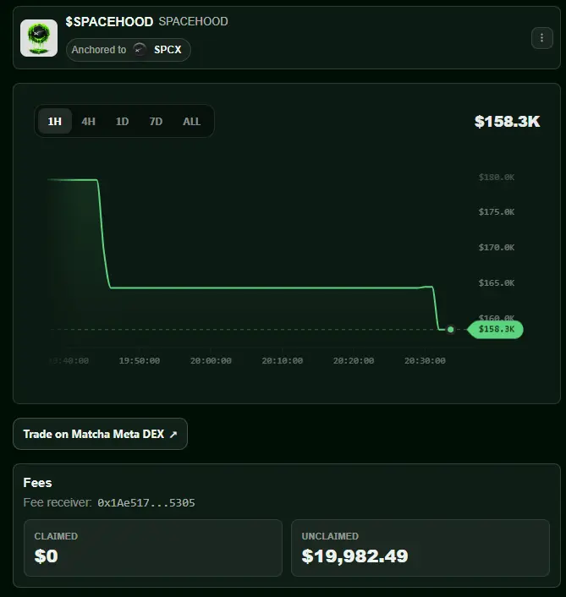Show ALL time chart range
566x597 pixels.
191,121
